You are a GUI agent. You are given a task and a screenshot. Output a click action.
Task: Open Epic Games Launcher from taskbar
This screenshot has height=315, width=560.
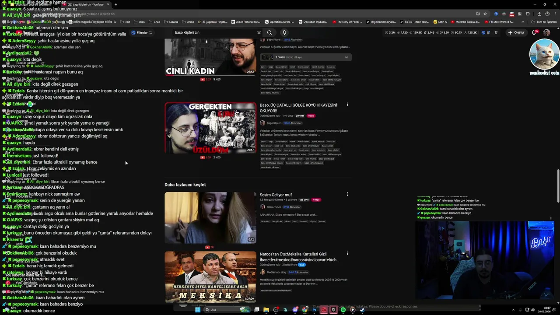point(333,310)
